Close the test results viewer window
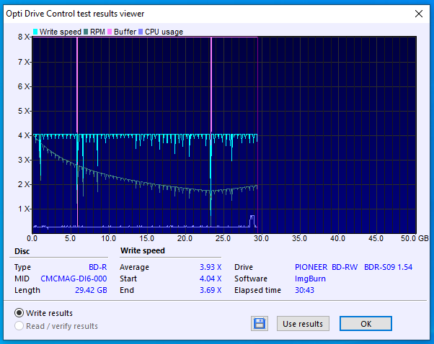 [x=418, y=14]
